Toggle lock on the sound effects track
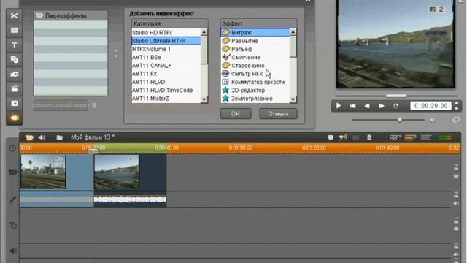Viewport: 467px width, 263px height. click(x=456, y=246)
